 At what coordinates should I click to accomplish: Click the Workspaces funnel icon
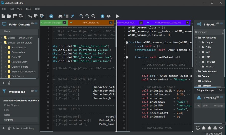click(4, 91)
